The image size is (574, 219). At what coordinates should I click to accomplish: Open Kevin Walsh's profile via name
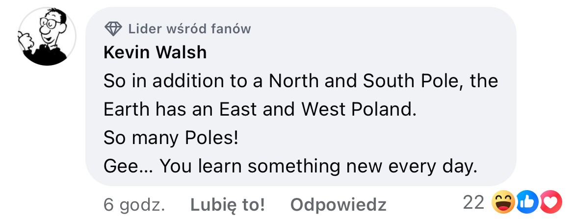[155, 53]
